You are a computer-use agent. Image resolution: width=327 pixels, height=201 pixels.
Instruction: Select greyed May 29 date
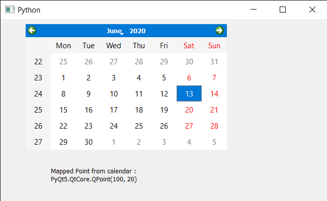click(164, 61)
